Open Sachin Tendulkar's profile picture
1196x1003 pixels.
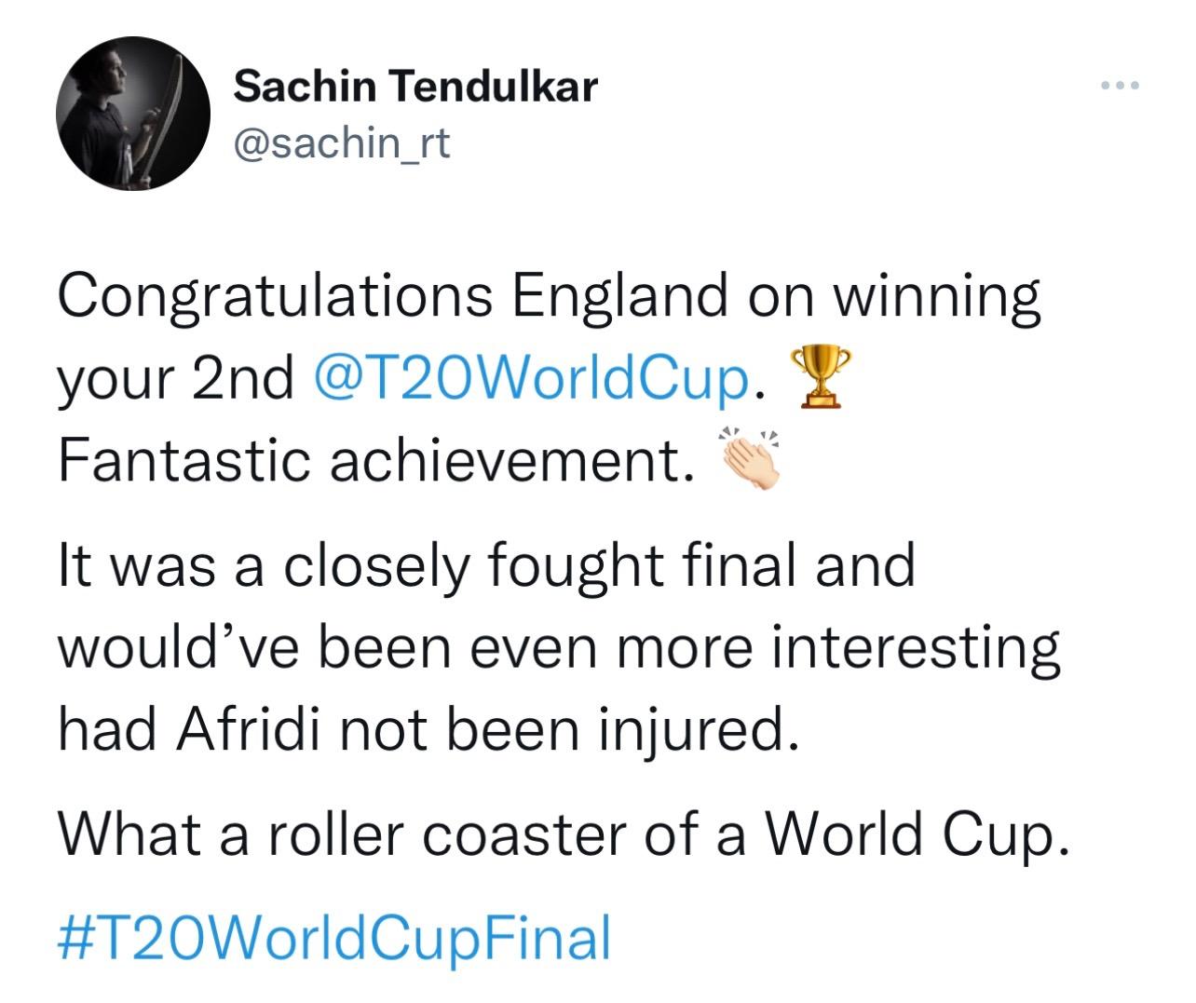tap(133, 114)
